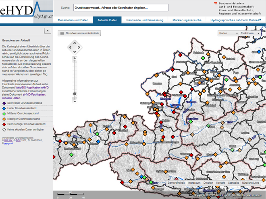Switch to Kennwerte und Bemessung tab
The height and width of the screenshot is (199, 266).
click(x=145, y=20)
